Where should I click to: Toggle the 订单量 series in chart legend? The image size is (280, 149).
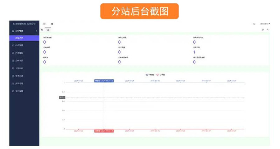tap(160, 74)
